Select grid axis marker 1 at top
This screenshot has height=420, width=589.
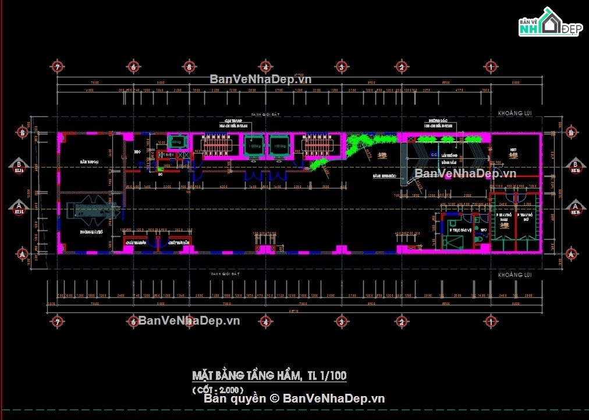[491, 67]
